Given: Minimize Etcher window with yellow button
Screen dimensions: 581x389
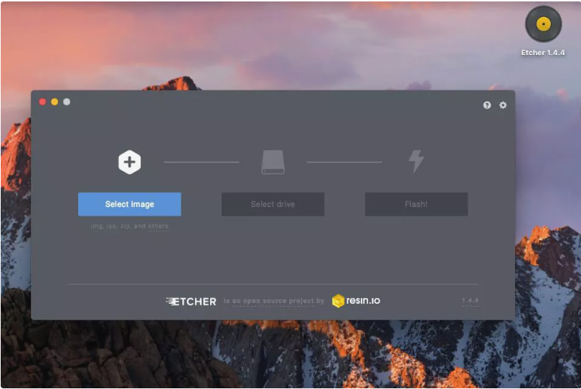Looking at the screenshot, I should point(55,102).
